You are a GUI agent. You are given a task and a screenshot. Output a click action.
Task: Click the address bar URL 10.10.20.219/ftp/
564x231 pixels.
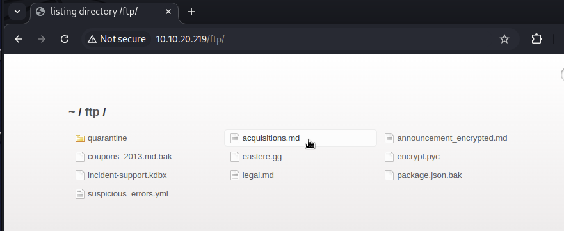click(190, 39)
